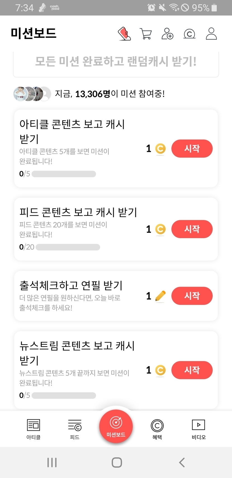Tap the participant avatars thumbnail group
Viewport: 232px width, 478px height.
tap(32, 94)
